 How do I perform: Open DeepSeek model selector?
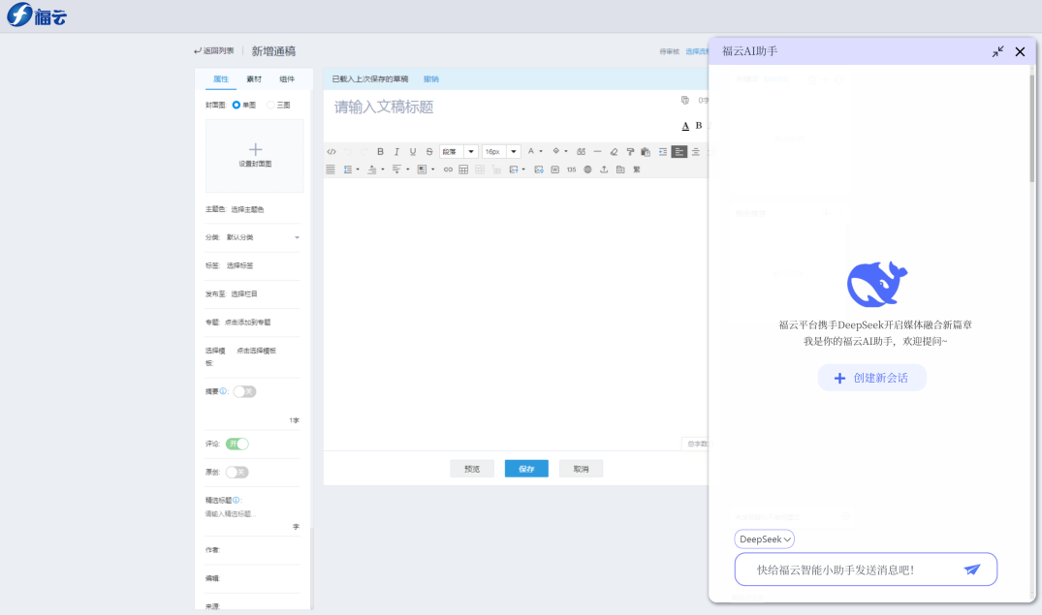(x=764, y=539)
